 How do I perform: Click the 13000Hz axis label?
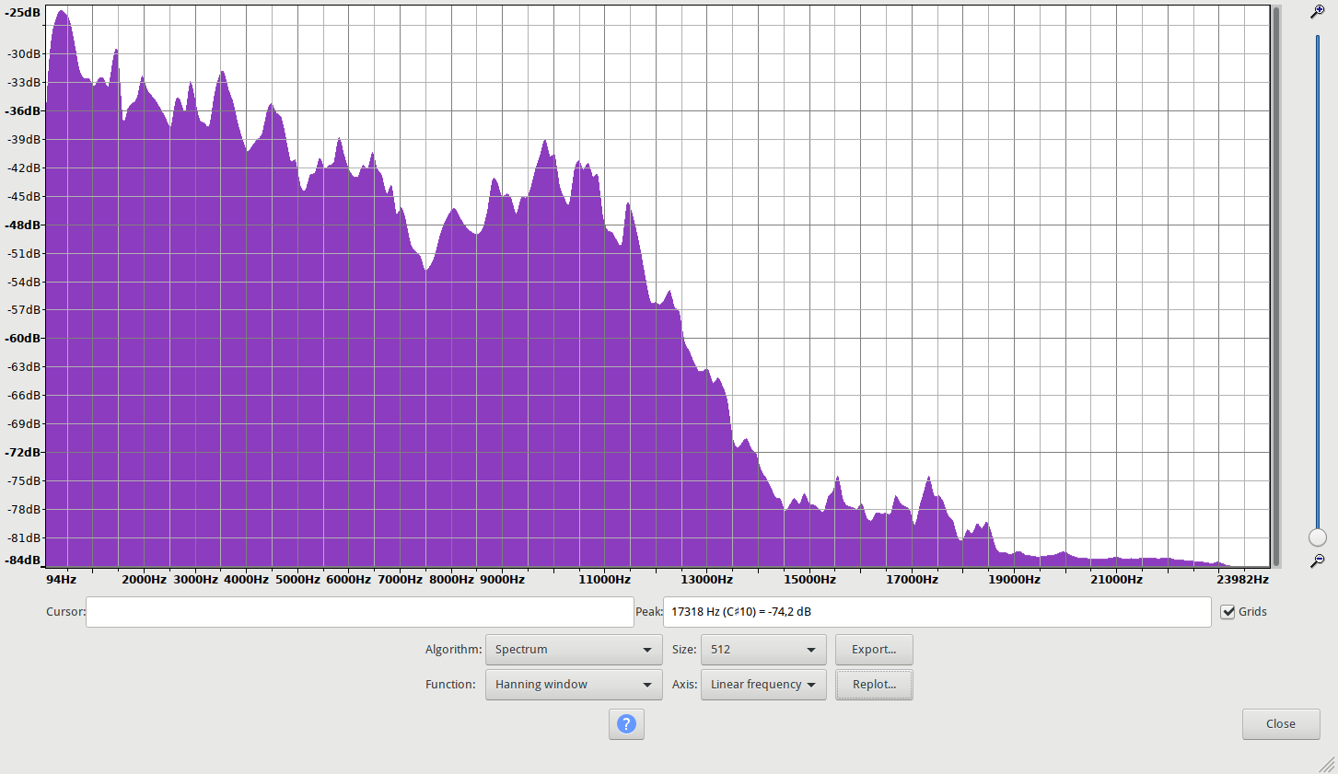pos(707,580)
